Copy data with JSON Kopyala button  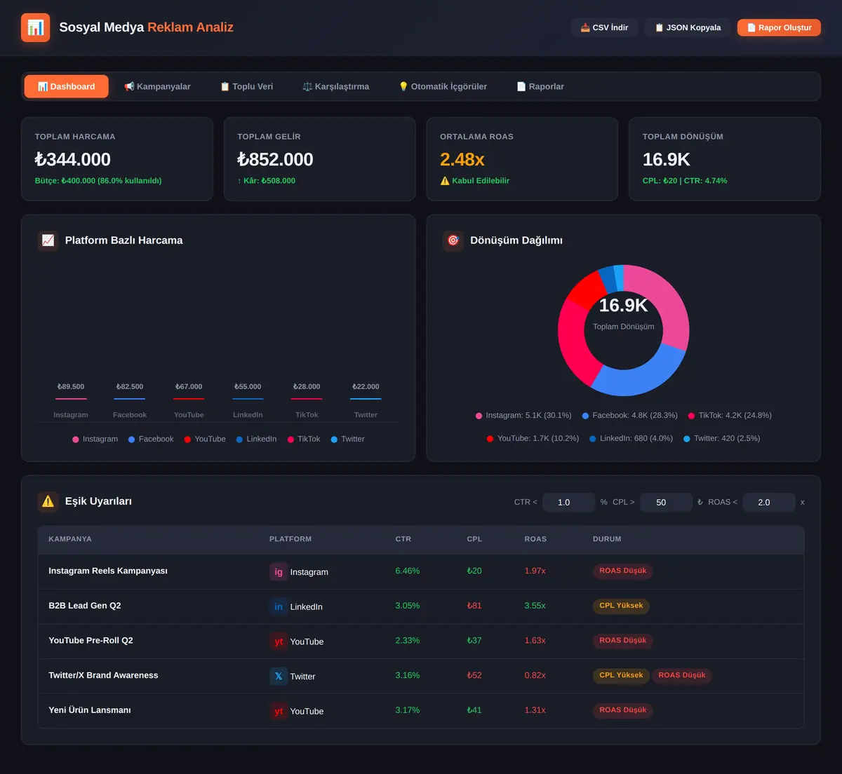coord(688,27)
